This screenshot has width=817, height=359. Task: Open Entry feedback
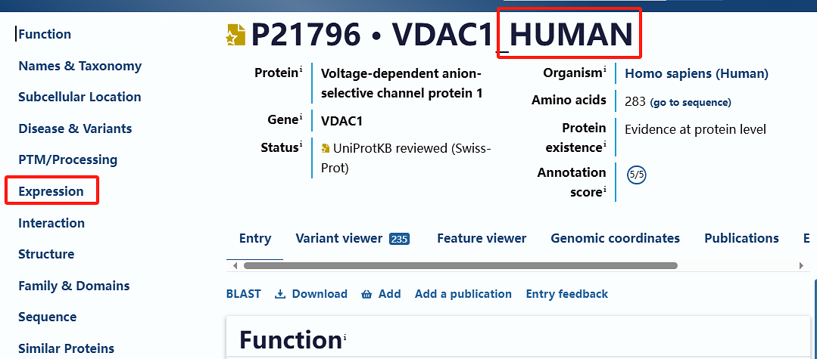click(x=567, y=294)
